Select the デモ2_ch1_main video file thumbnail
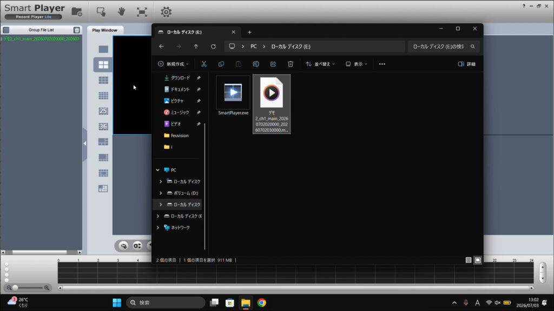 tap(272, 104)
